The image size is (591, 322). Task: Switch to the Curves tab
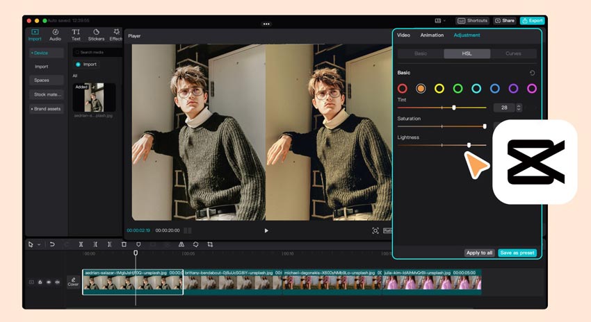point(513,53)
